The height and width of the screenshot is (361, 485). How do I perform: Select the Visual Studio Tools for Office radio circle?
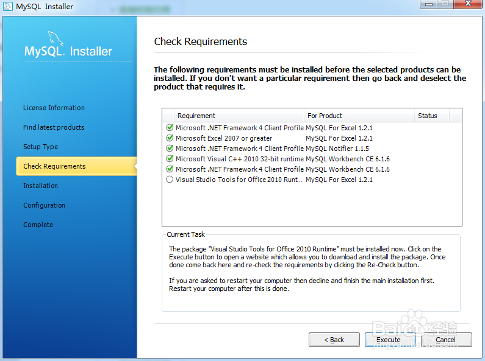[170, 179]
